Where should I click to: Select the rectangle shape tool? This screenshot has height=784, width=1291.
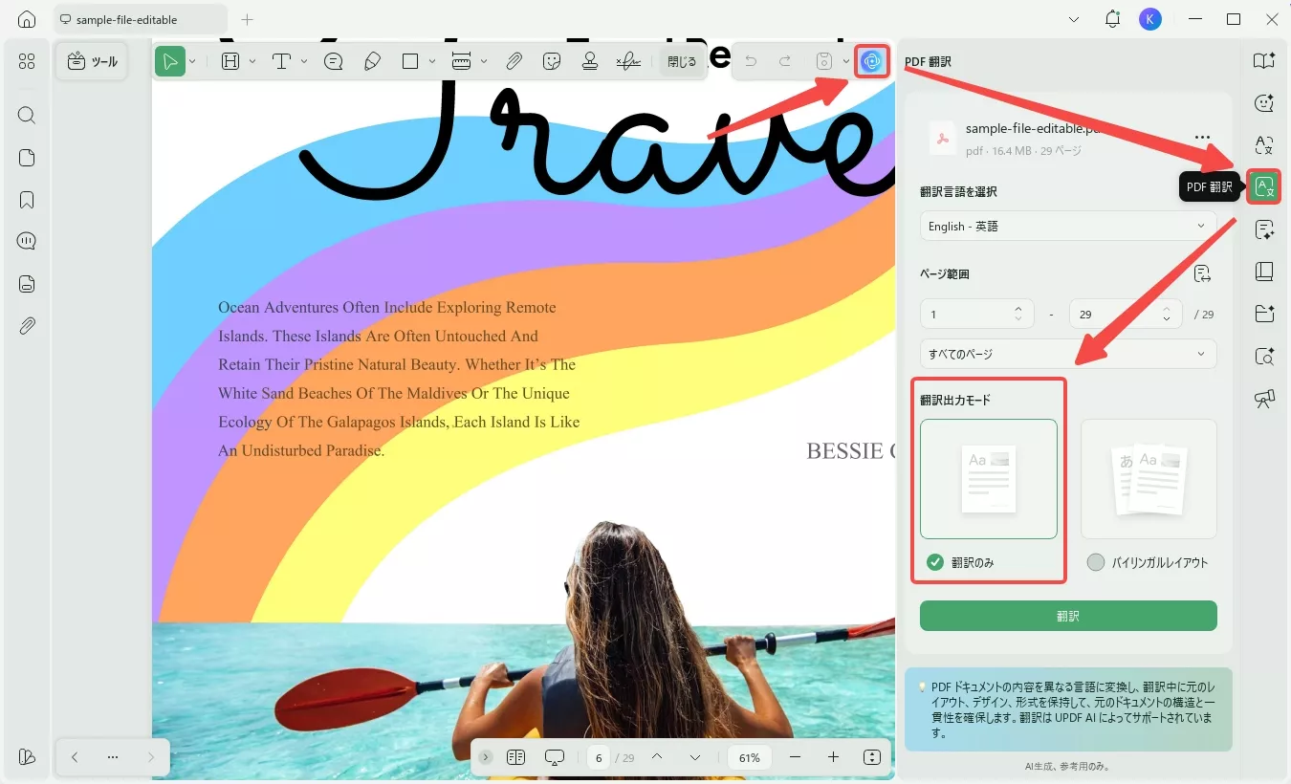410,62
